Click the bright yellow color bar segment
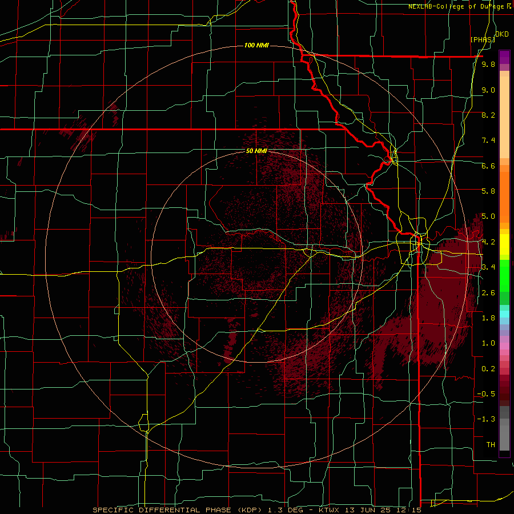Screen dimensions: 514x514 click(504, 244)
